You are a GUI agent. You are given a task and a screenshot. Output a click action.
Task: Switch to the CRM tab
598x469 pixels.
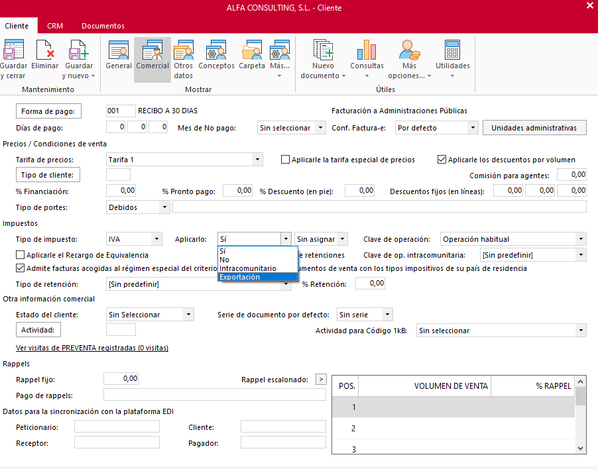[x=55, y=26]
